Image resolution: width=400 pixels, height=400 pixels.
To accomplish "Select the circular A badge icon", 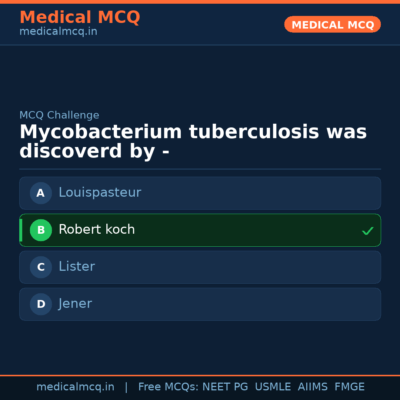I will [41, 193].
